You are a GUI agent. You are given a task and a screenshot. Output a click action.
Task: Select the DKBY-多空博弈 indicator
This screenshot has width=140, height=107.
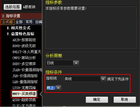[24, 64]
